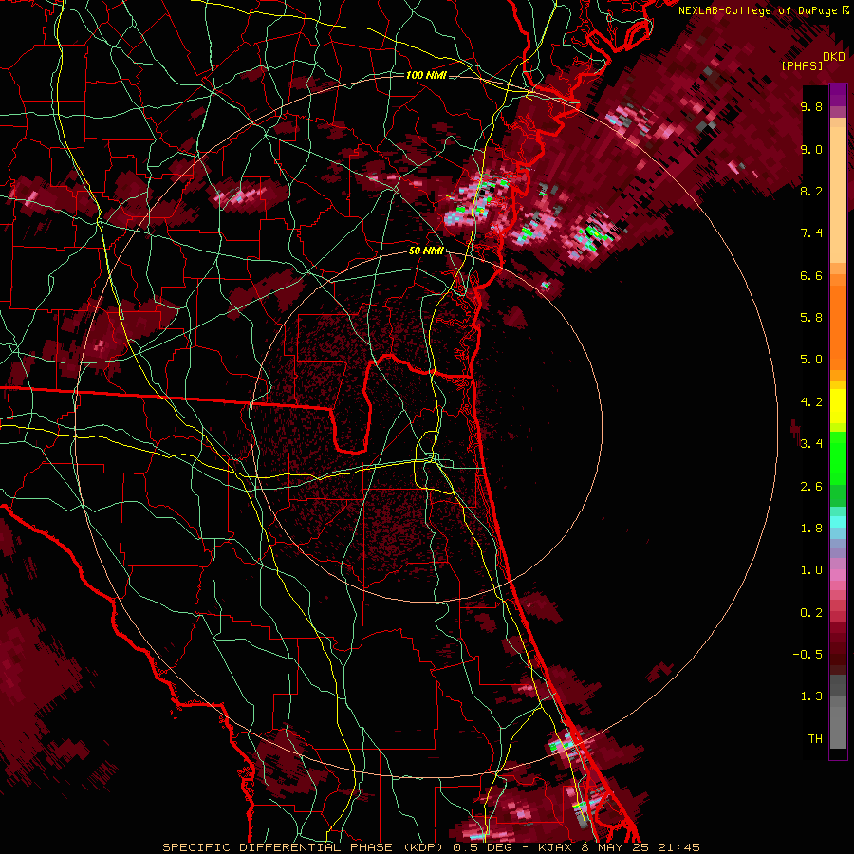
Task: Pick the bright green color bar segment
Action: 838,456
